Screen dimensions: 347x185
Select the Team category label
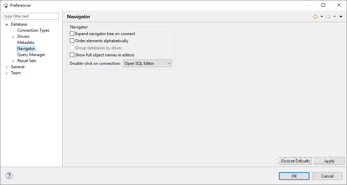coord(16,73)
